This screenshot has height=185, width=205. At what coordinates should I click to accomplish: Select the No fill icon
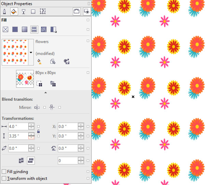pyautogui.click(x=5, y=29)
